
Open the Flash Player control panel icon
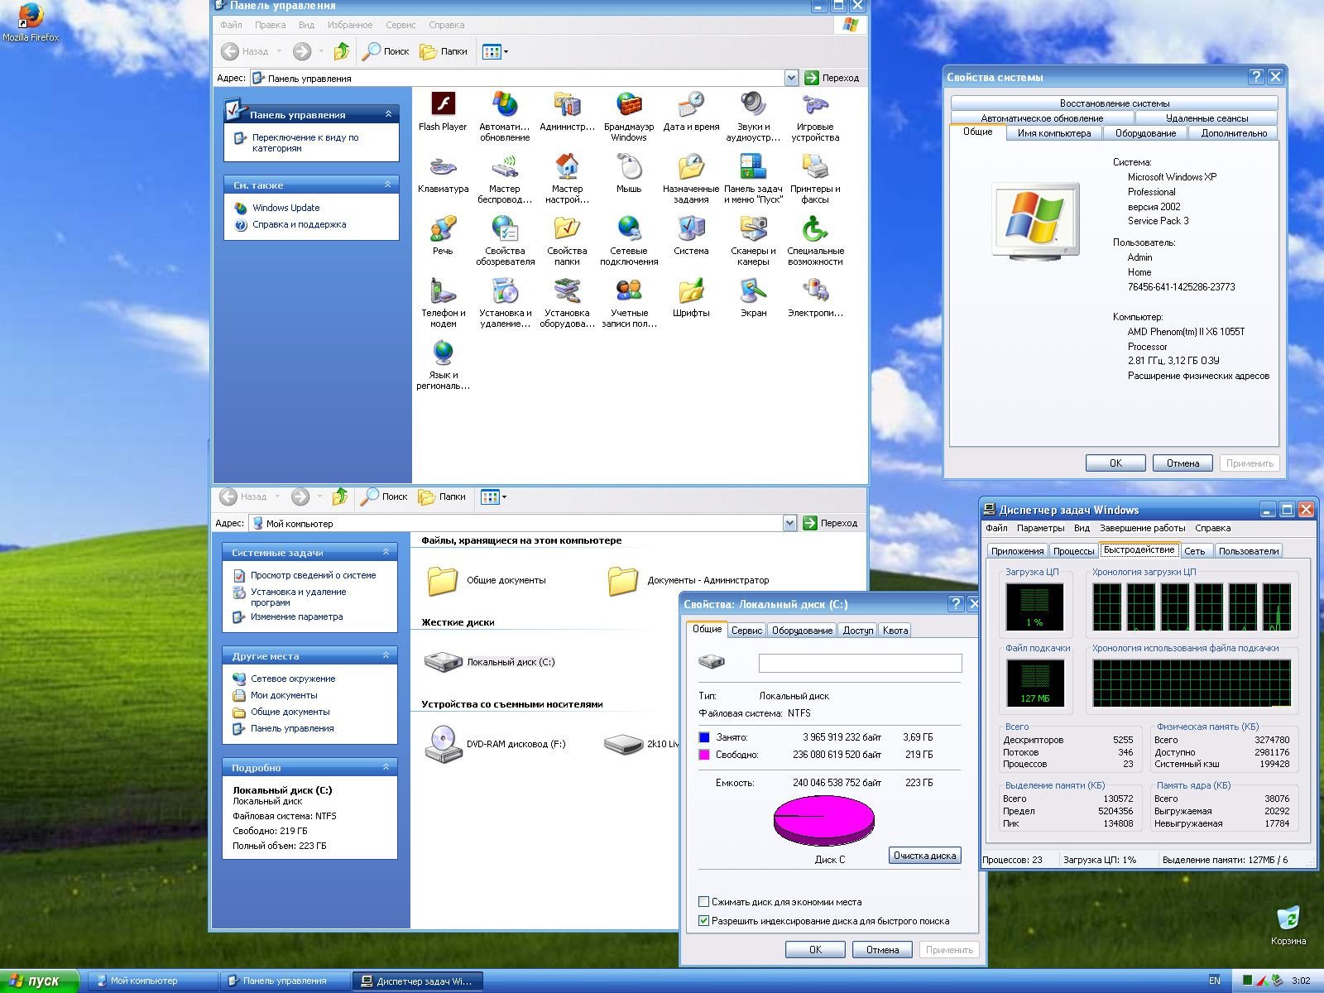pos(443,106)
